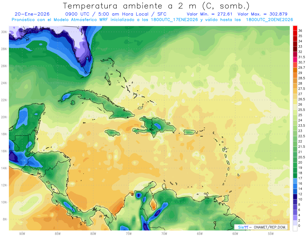Screen dimensions: 307x237
Task: Click legend value 20.5 on the color scale
Action: pyautogui.click(x=302, y=157)
